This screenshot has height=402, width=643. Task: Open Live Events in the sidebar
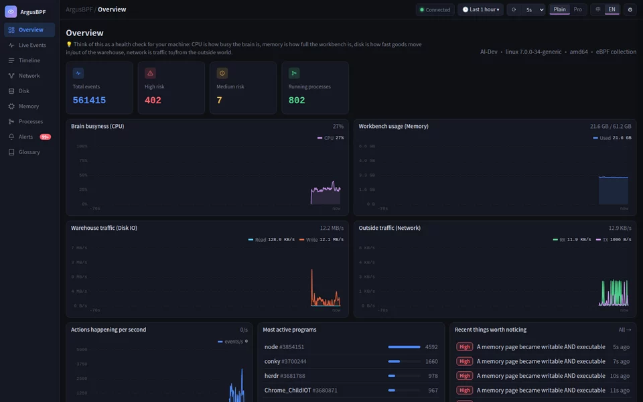point(29,45)
